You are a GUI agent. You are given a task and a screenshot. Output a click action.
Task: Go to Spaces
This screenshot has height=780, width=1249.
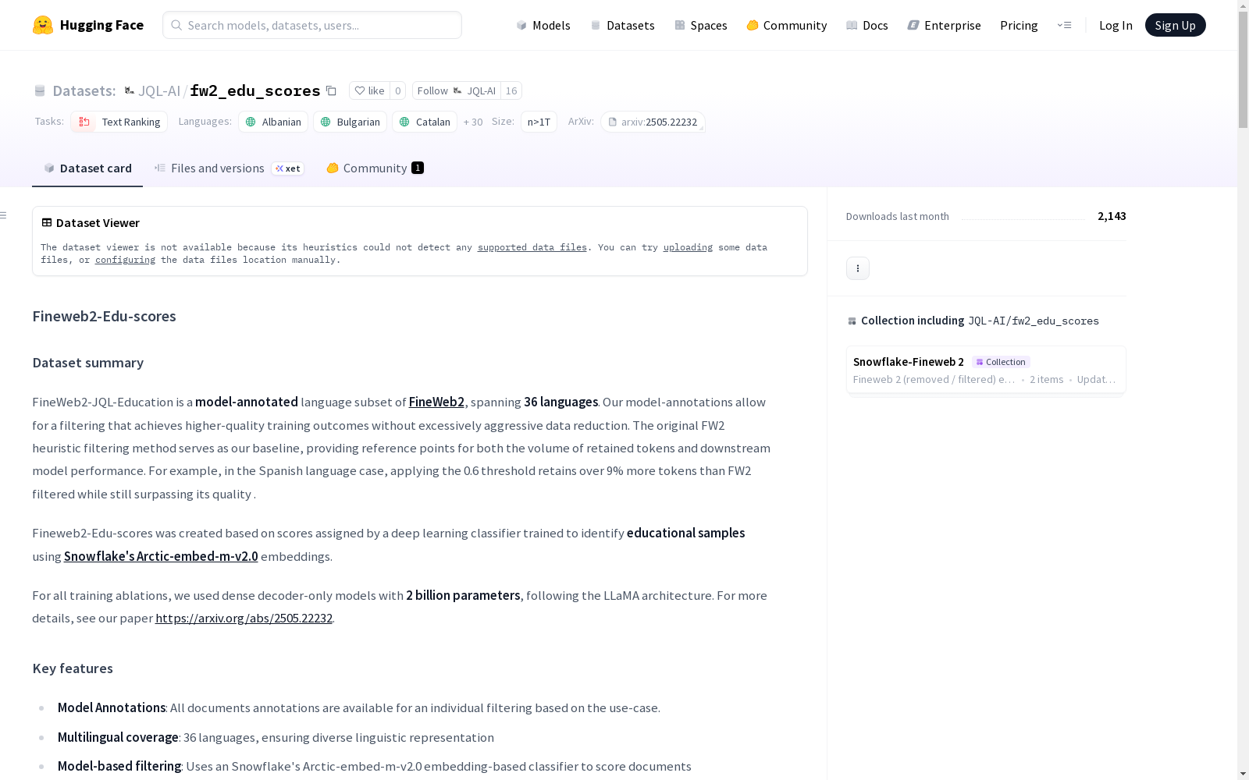click(701, 25)
